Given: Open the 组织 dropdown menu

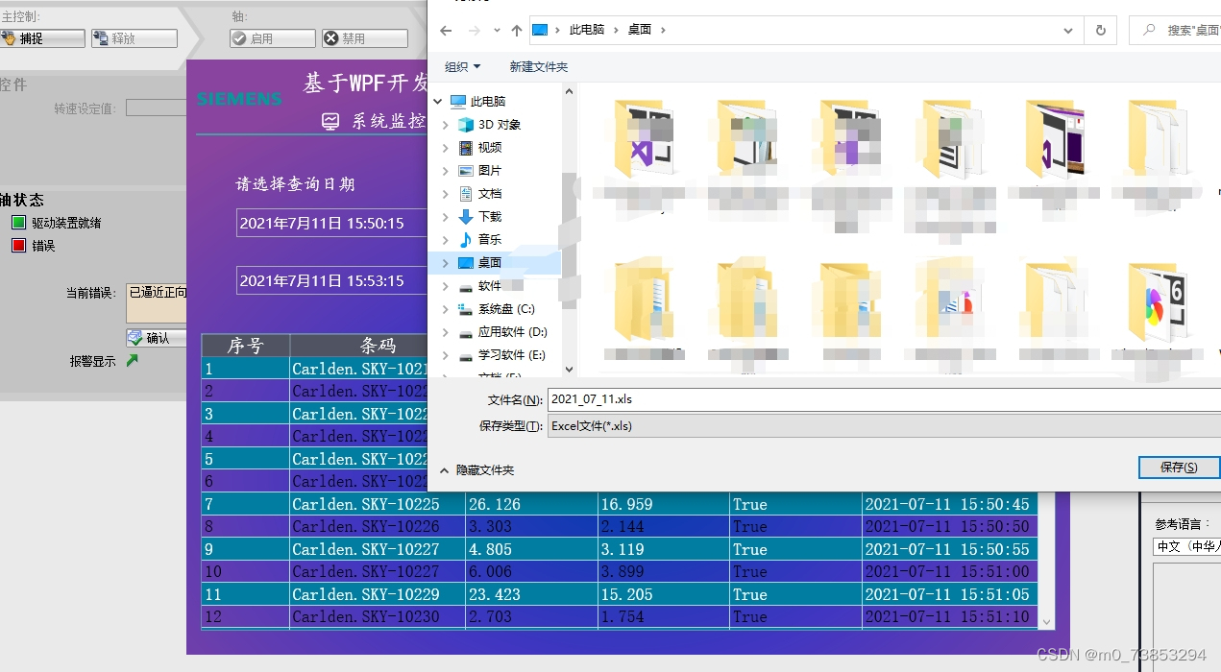Looking at the screenshot, I should tap(462, 66).
